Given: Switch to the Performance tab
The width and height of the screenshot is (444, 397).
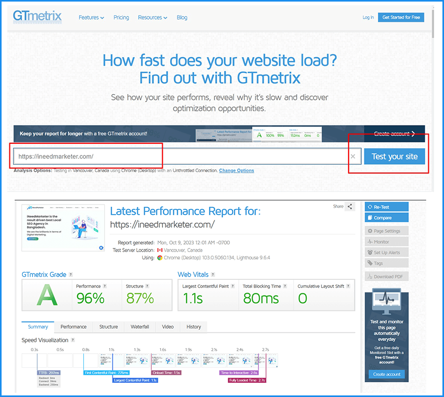Looking at the screenshot, I should tap(73, 327).
